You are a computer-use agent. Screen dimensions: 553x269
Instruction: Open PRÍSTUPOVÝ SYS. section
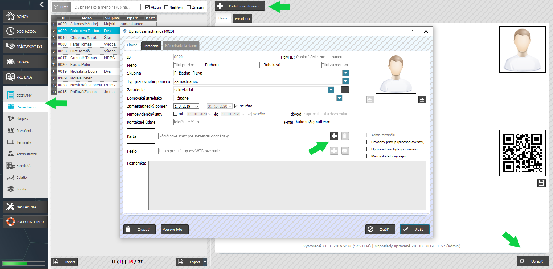[x=25, y=46]
